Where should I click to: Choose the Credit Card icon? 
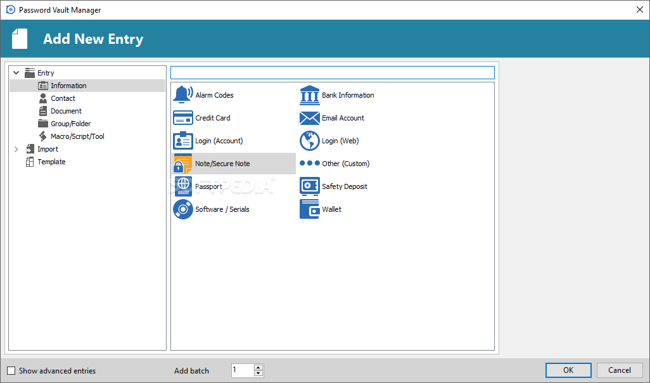183,118
